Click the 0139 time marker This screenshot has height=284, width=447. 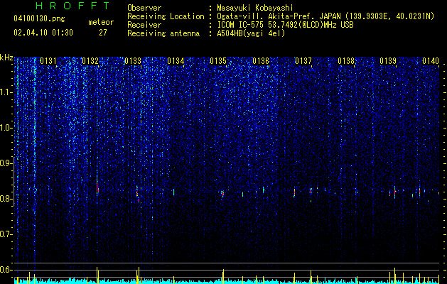[x=388, y=60]
